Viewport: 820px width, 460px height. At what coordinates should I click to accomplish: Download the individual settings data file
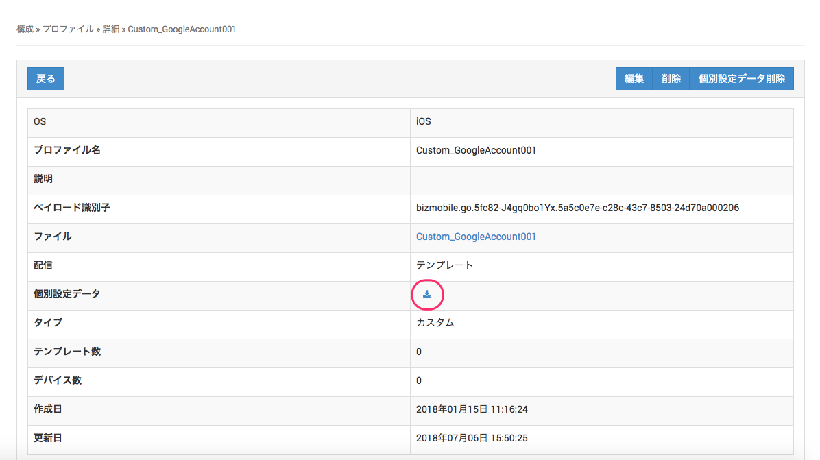pyautogui.click(x=427, y=294)
